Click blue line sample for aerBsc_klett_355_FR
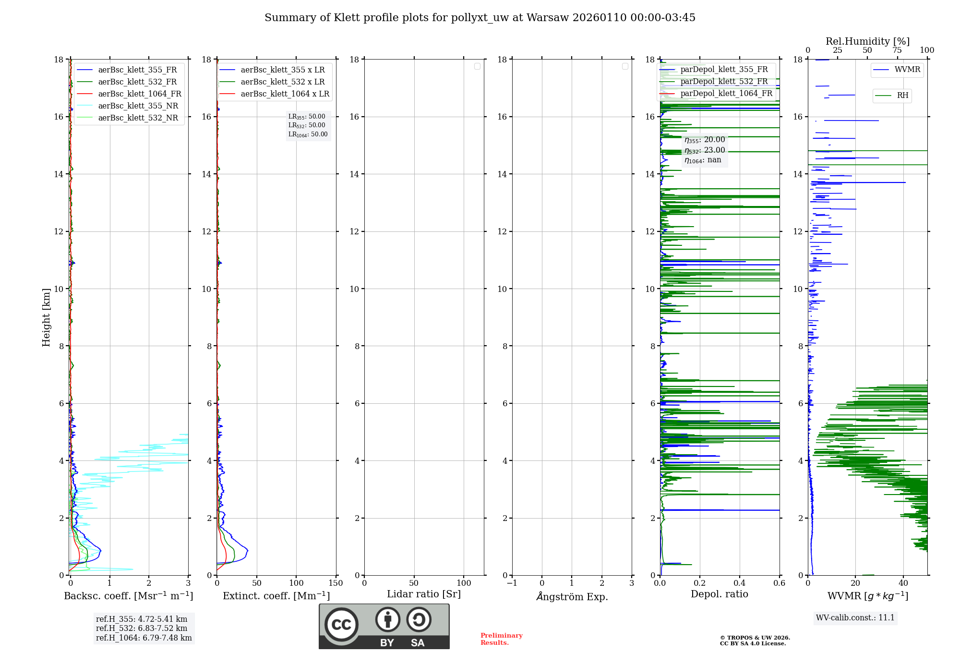 pyautogui.click(x=84, y=70)
